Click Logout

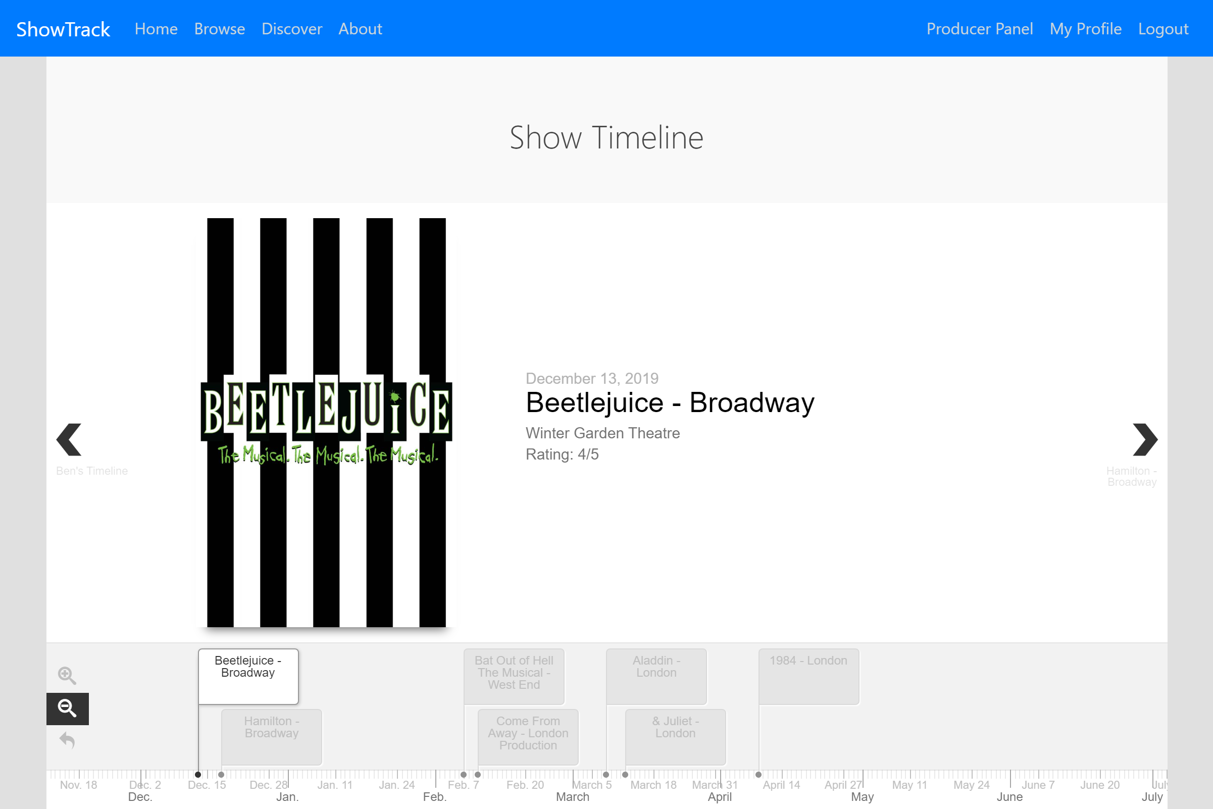[x=1163, y=28]
